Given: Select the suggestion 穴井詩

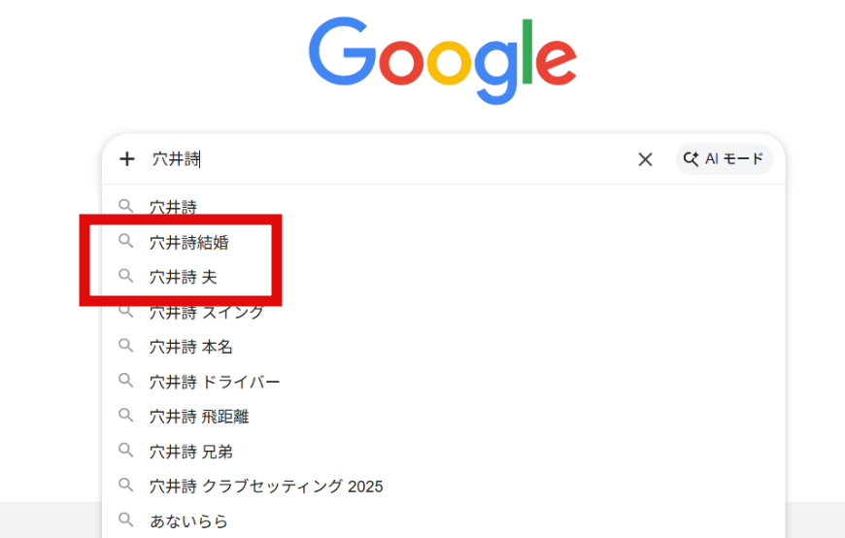Looking at the screenshot, I should (x=173, y=207).
